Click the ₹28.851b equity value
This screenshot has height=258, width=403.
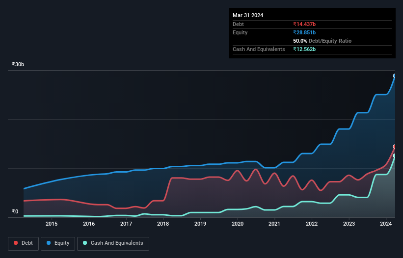(x=304, y=32)
